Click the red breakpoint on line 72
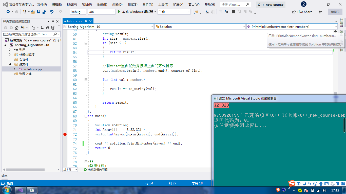The height and width of the screenshot is (194, 346). click(x=65, y=134)
